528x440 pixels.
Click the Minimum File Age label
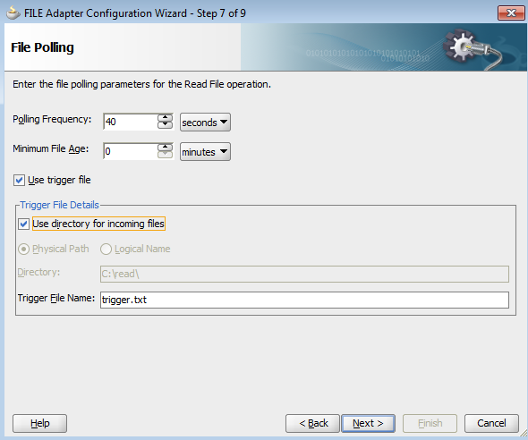pyautogui.click(x=50, y=149)
